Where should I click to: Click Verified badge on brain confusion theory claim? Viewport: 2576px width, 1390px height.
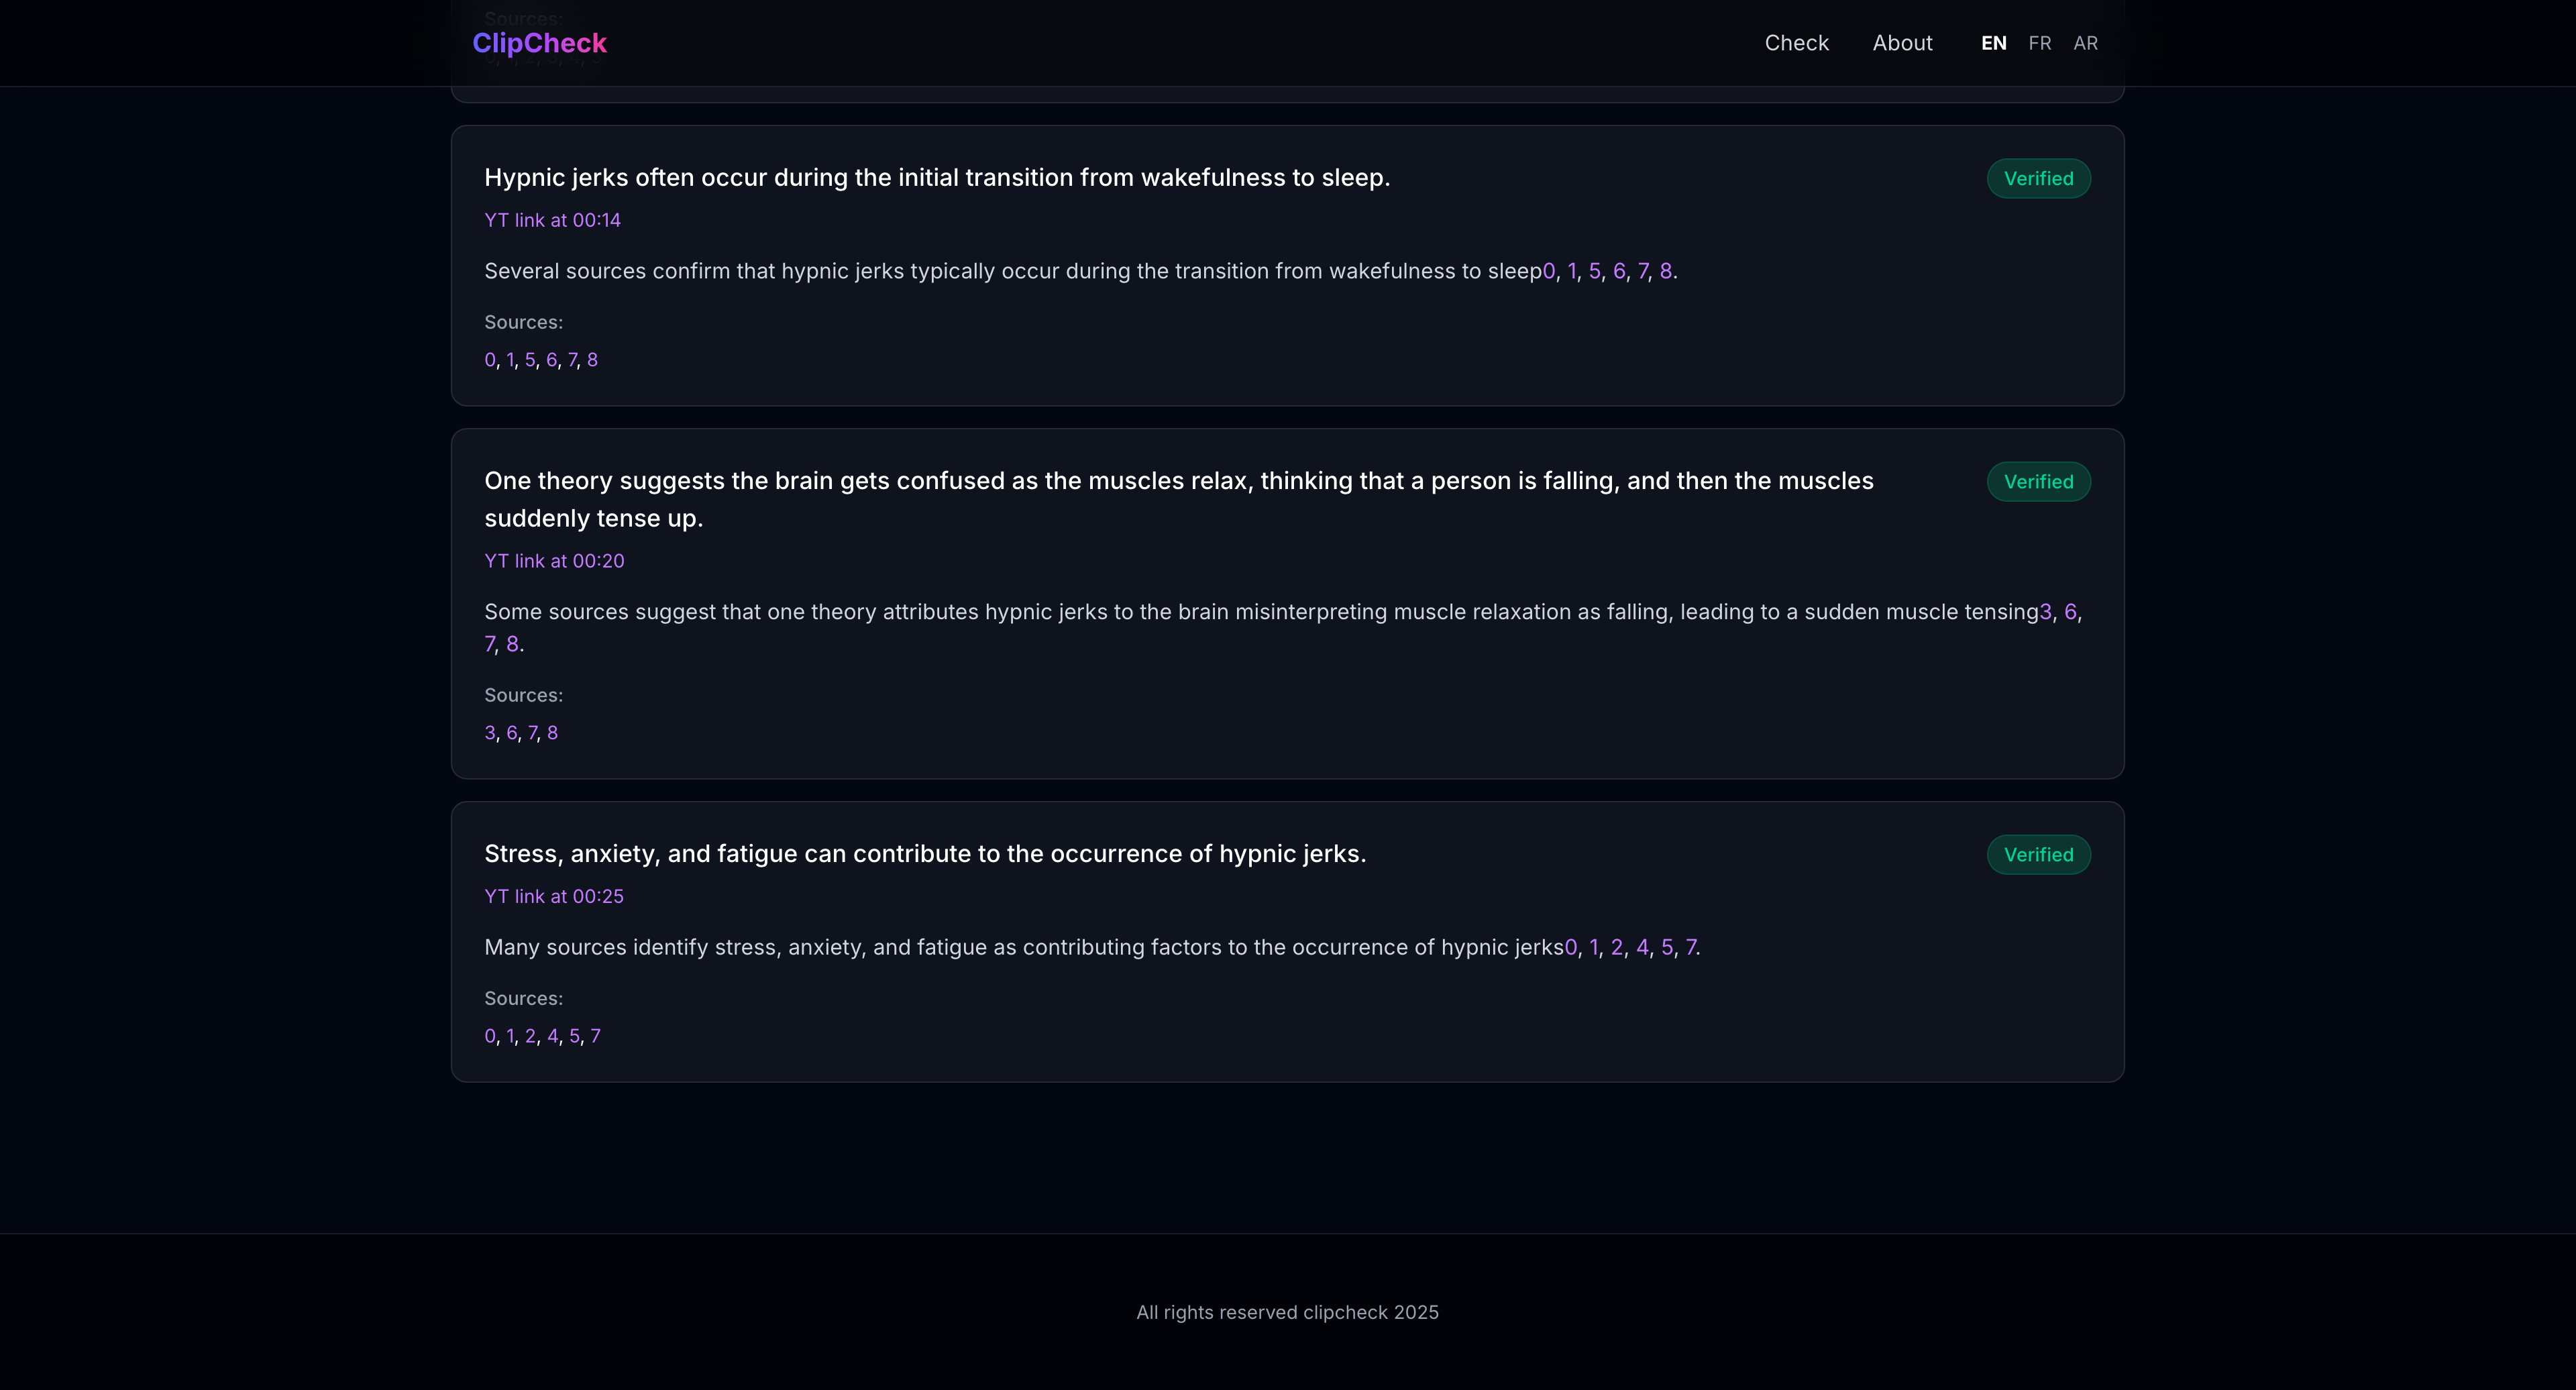2038,482
